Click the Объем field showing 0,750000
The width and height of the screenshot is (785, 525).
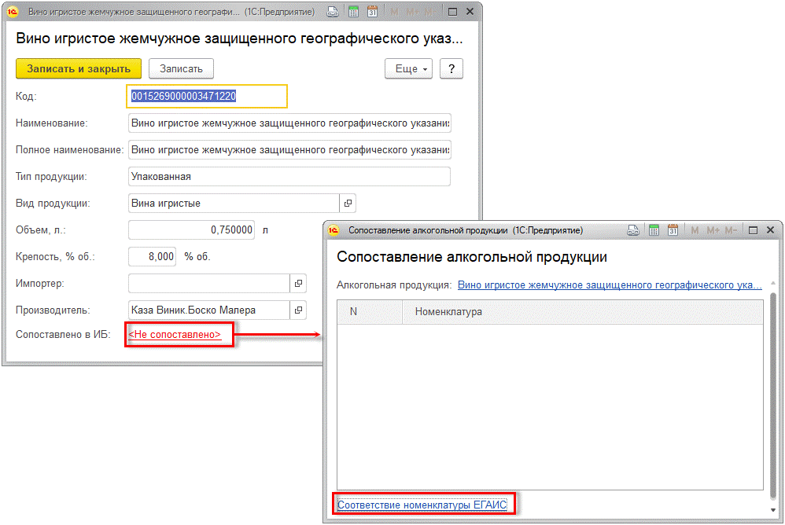(x=191, y=230)
